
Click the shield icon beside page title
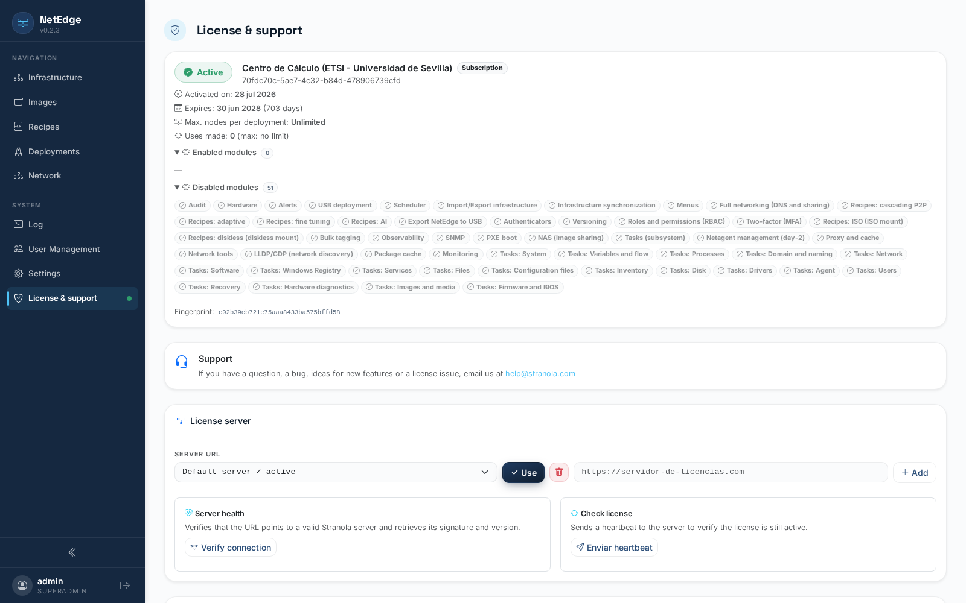175,30
